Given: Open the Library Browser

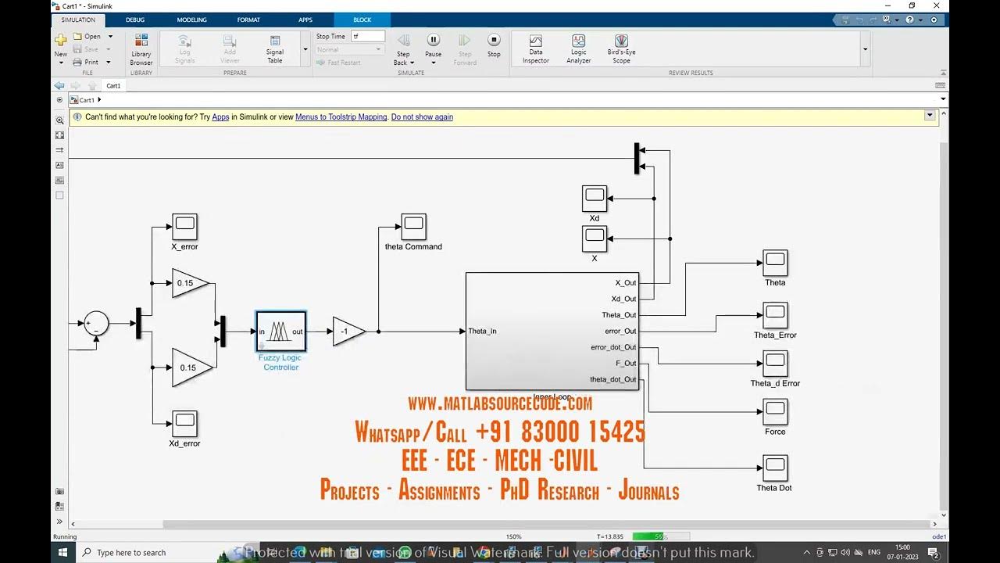Looking at the screenshot, I should pos(141,49).
